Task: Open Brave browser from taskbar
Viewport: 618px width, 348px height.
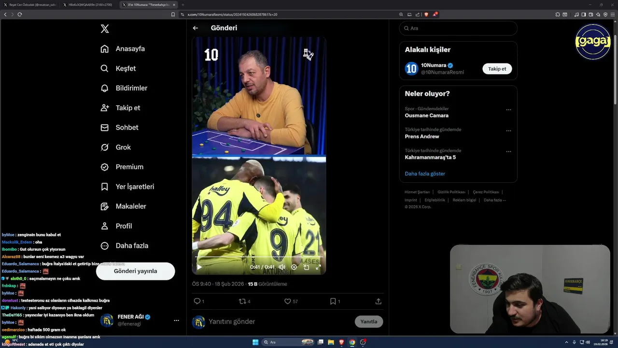Action: coord(341,342)
